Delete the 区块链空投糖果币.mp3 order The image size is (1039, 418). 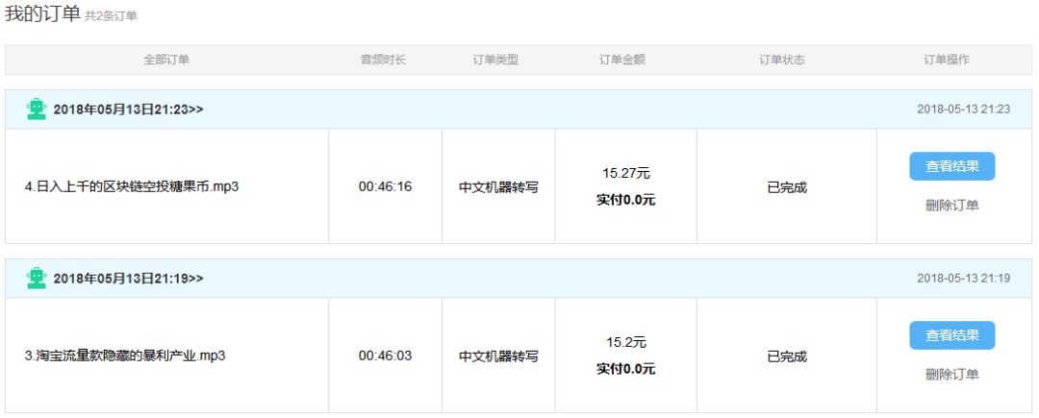click(x=951, y=206)
